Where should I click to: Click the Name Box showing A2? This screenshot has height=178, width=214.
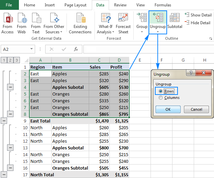(x=17, y=49)
